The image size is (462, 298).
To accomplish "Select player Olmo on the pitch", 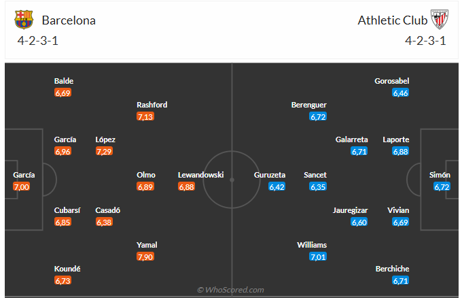I will click(147, 175).
